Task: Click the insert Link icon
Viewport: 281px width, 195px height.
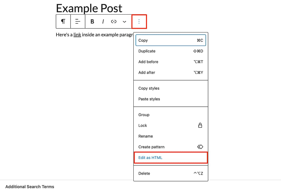Action: [114, 21]
